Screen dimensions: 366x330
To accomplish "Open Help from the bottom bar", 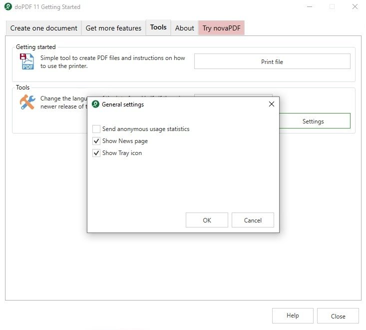I will (x=293, y=315).
